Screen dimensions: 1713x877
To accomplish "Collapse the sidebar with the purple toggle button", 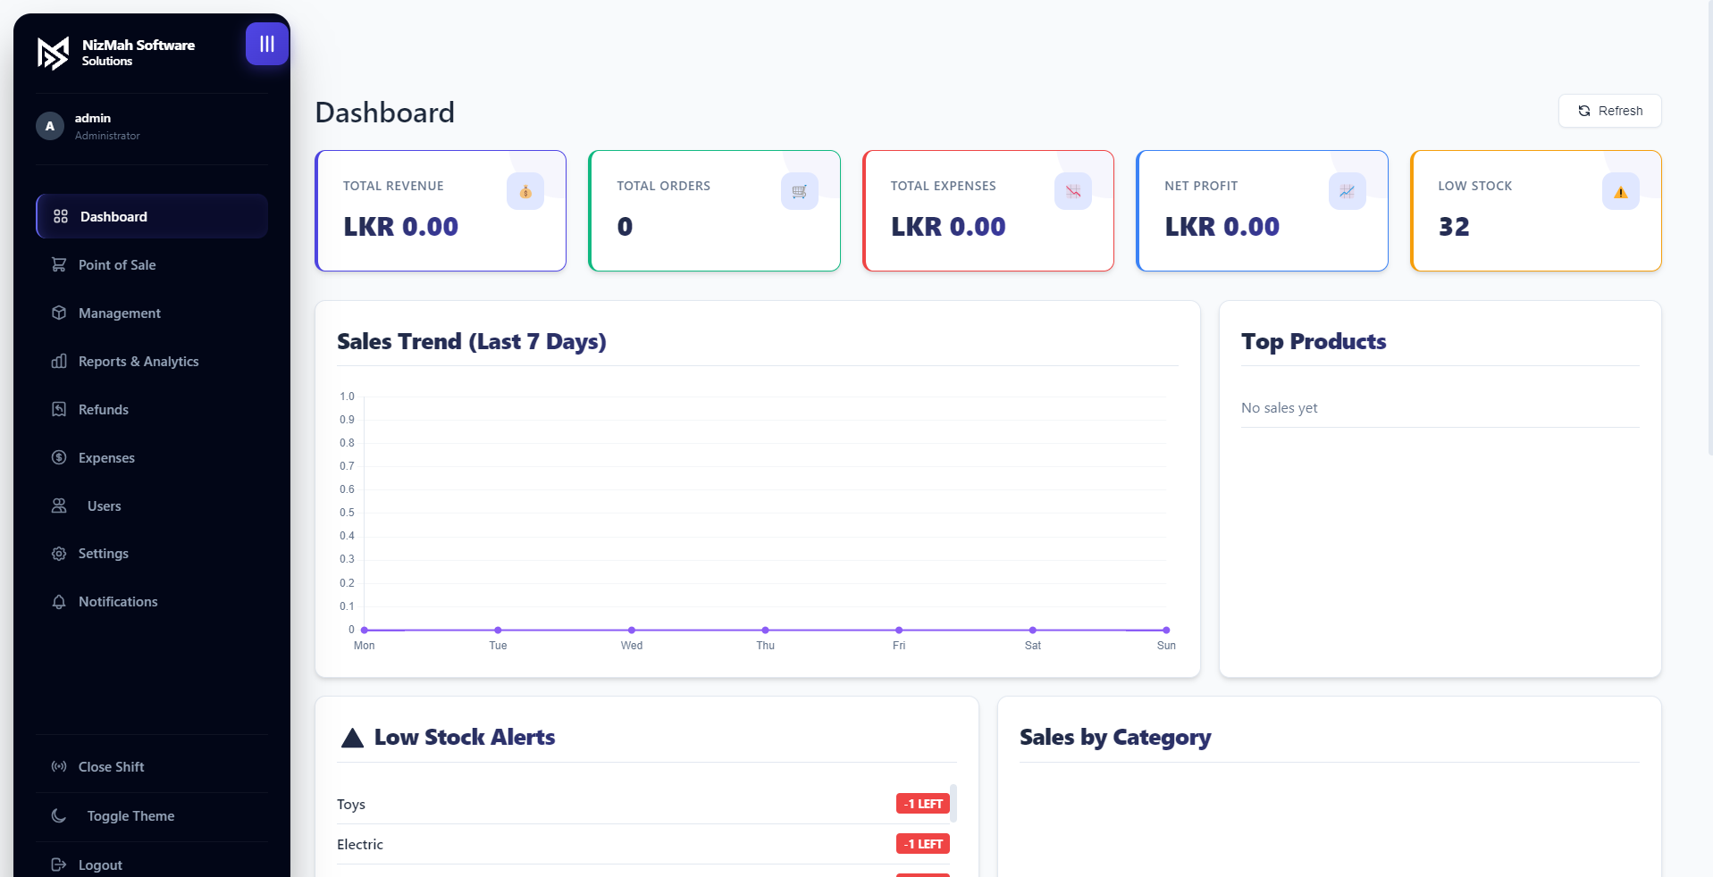I will point(266,44).
